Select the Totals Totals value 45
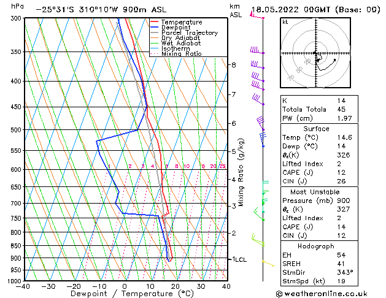Image resolution: width=386 pixels, height=298 pixels. tap(341, 109)
